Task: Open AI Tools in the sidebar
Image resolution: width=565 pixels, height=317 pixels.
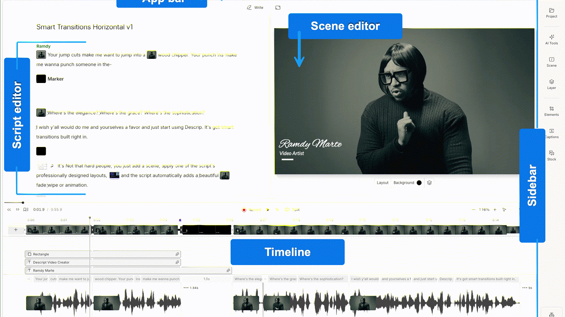Action: (551, 39)
